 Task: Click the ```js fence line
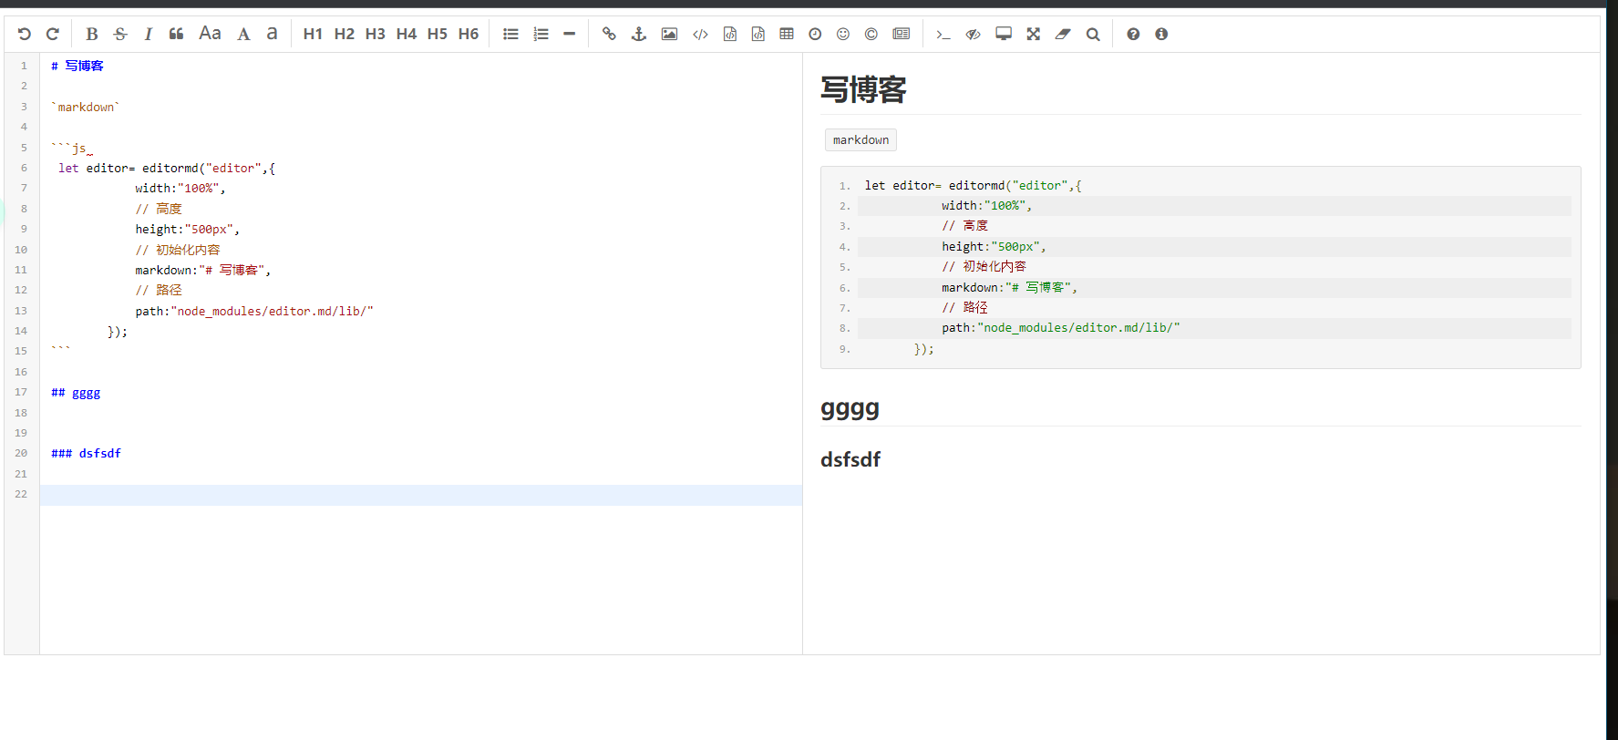point(71,148)
